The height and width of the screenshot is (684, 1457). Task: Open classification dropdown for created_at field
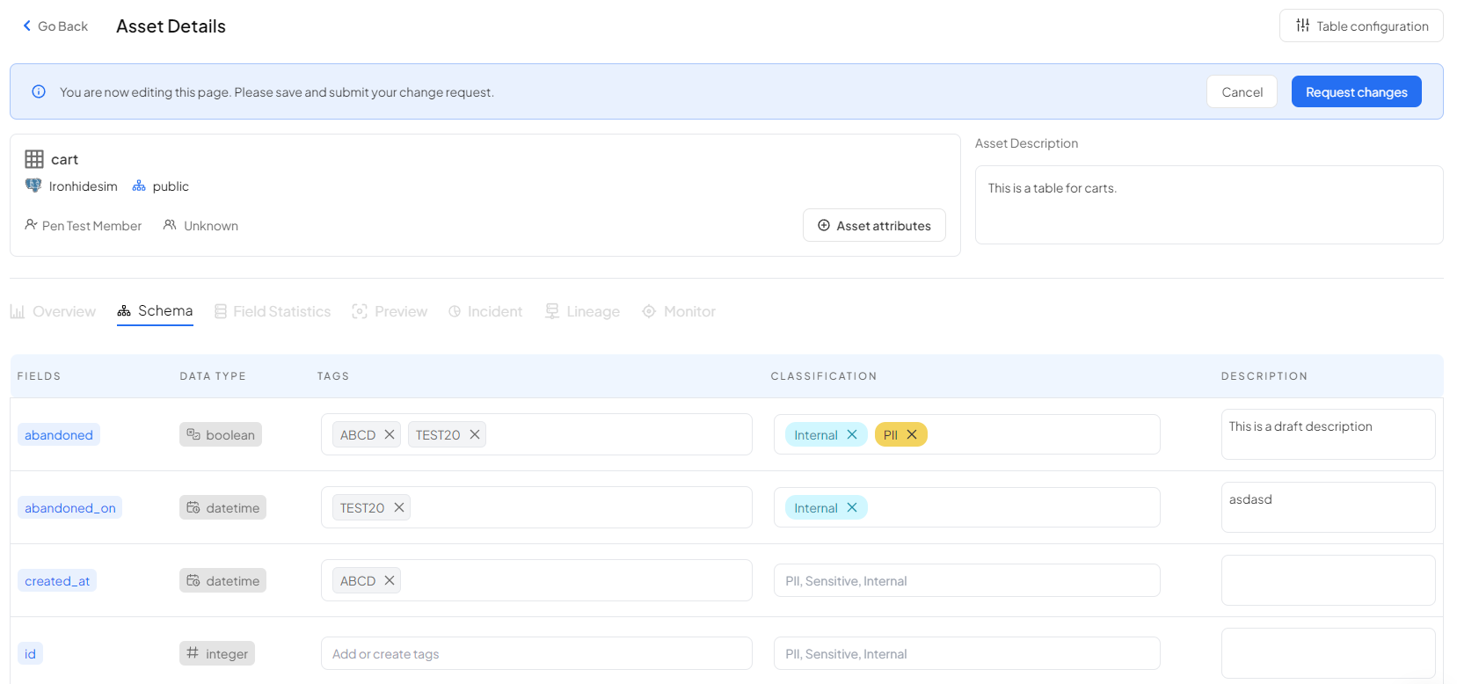pos(965,580)
